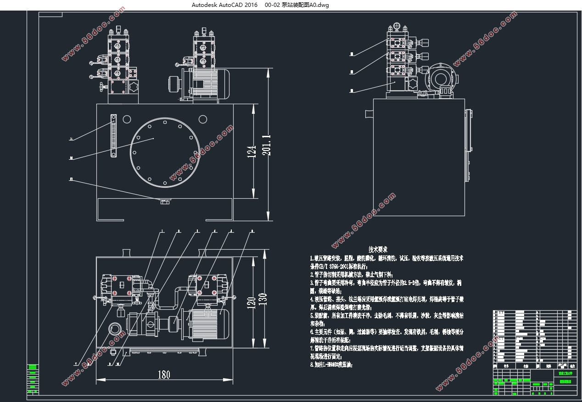Click the circular flange cover on tank
The width and height of the screenshot is (582, 402).
pos(165,151)
